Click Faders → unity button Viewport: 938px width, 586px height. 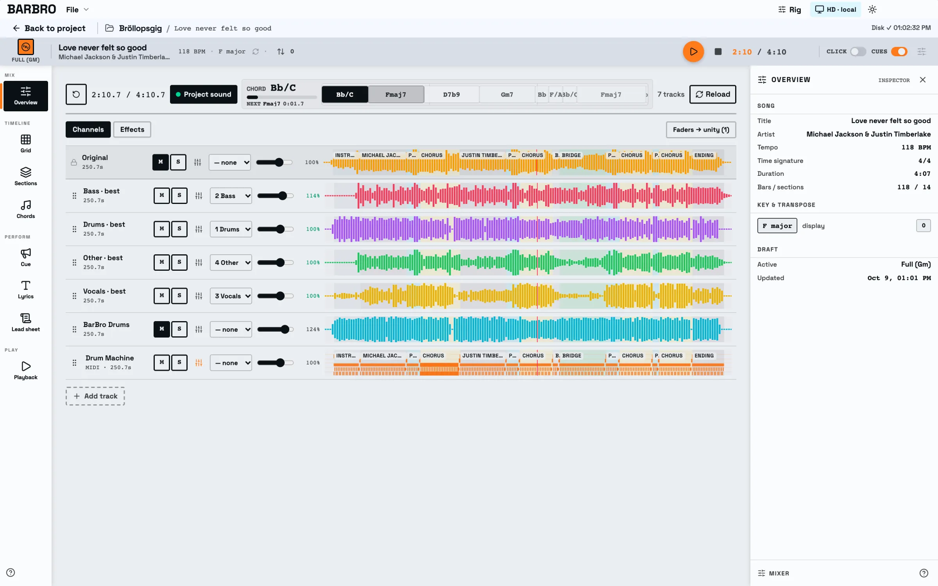click(701, 130)
